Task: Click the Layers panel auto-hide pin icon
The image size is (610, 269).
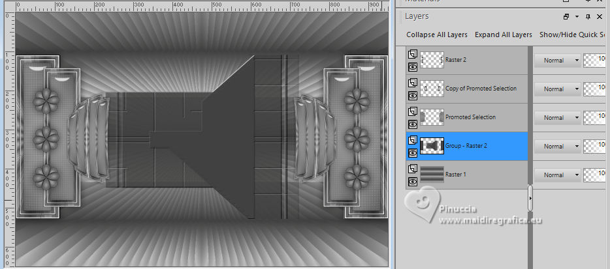Action: [587, 17]
